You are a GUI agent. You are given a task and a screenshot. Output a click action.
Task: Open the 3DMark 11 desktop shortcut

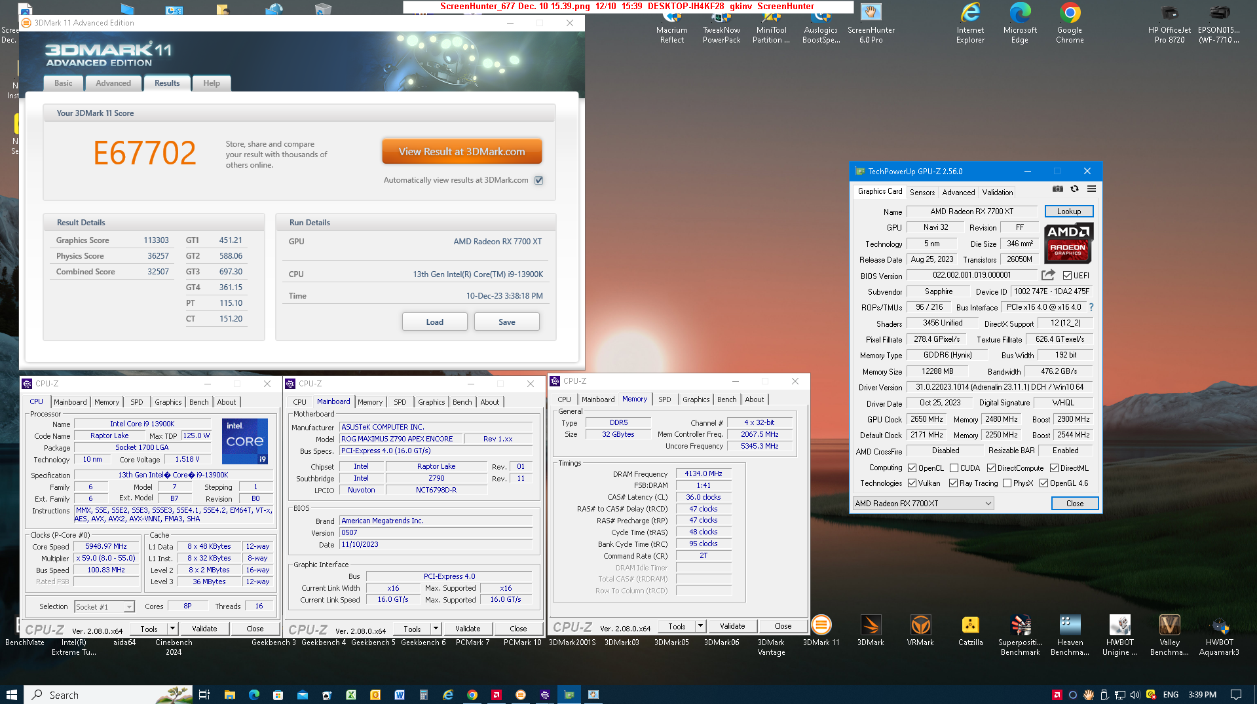coord(821,631)
